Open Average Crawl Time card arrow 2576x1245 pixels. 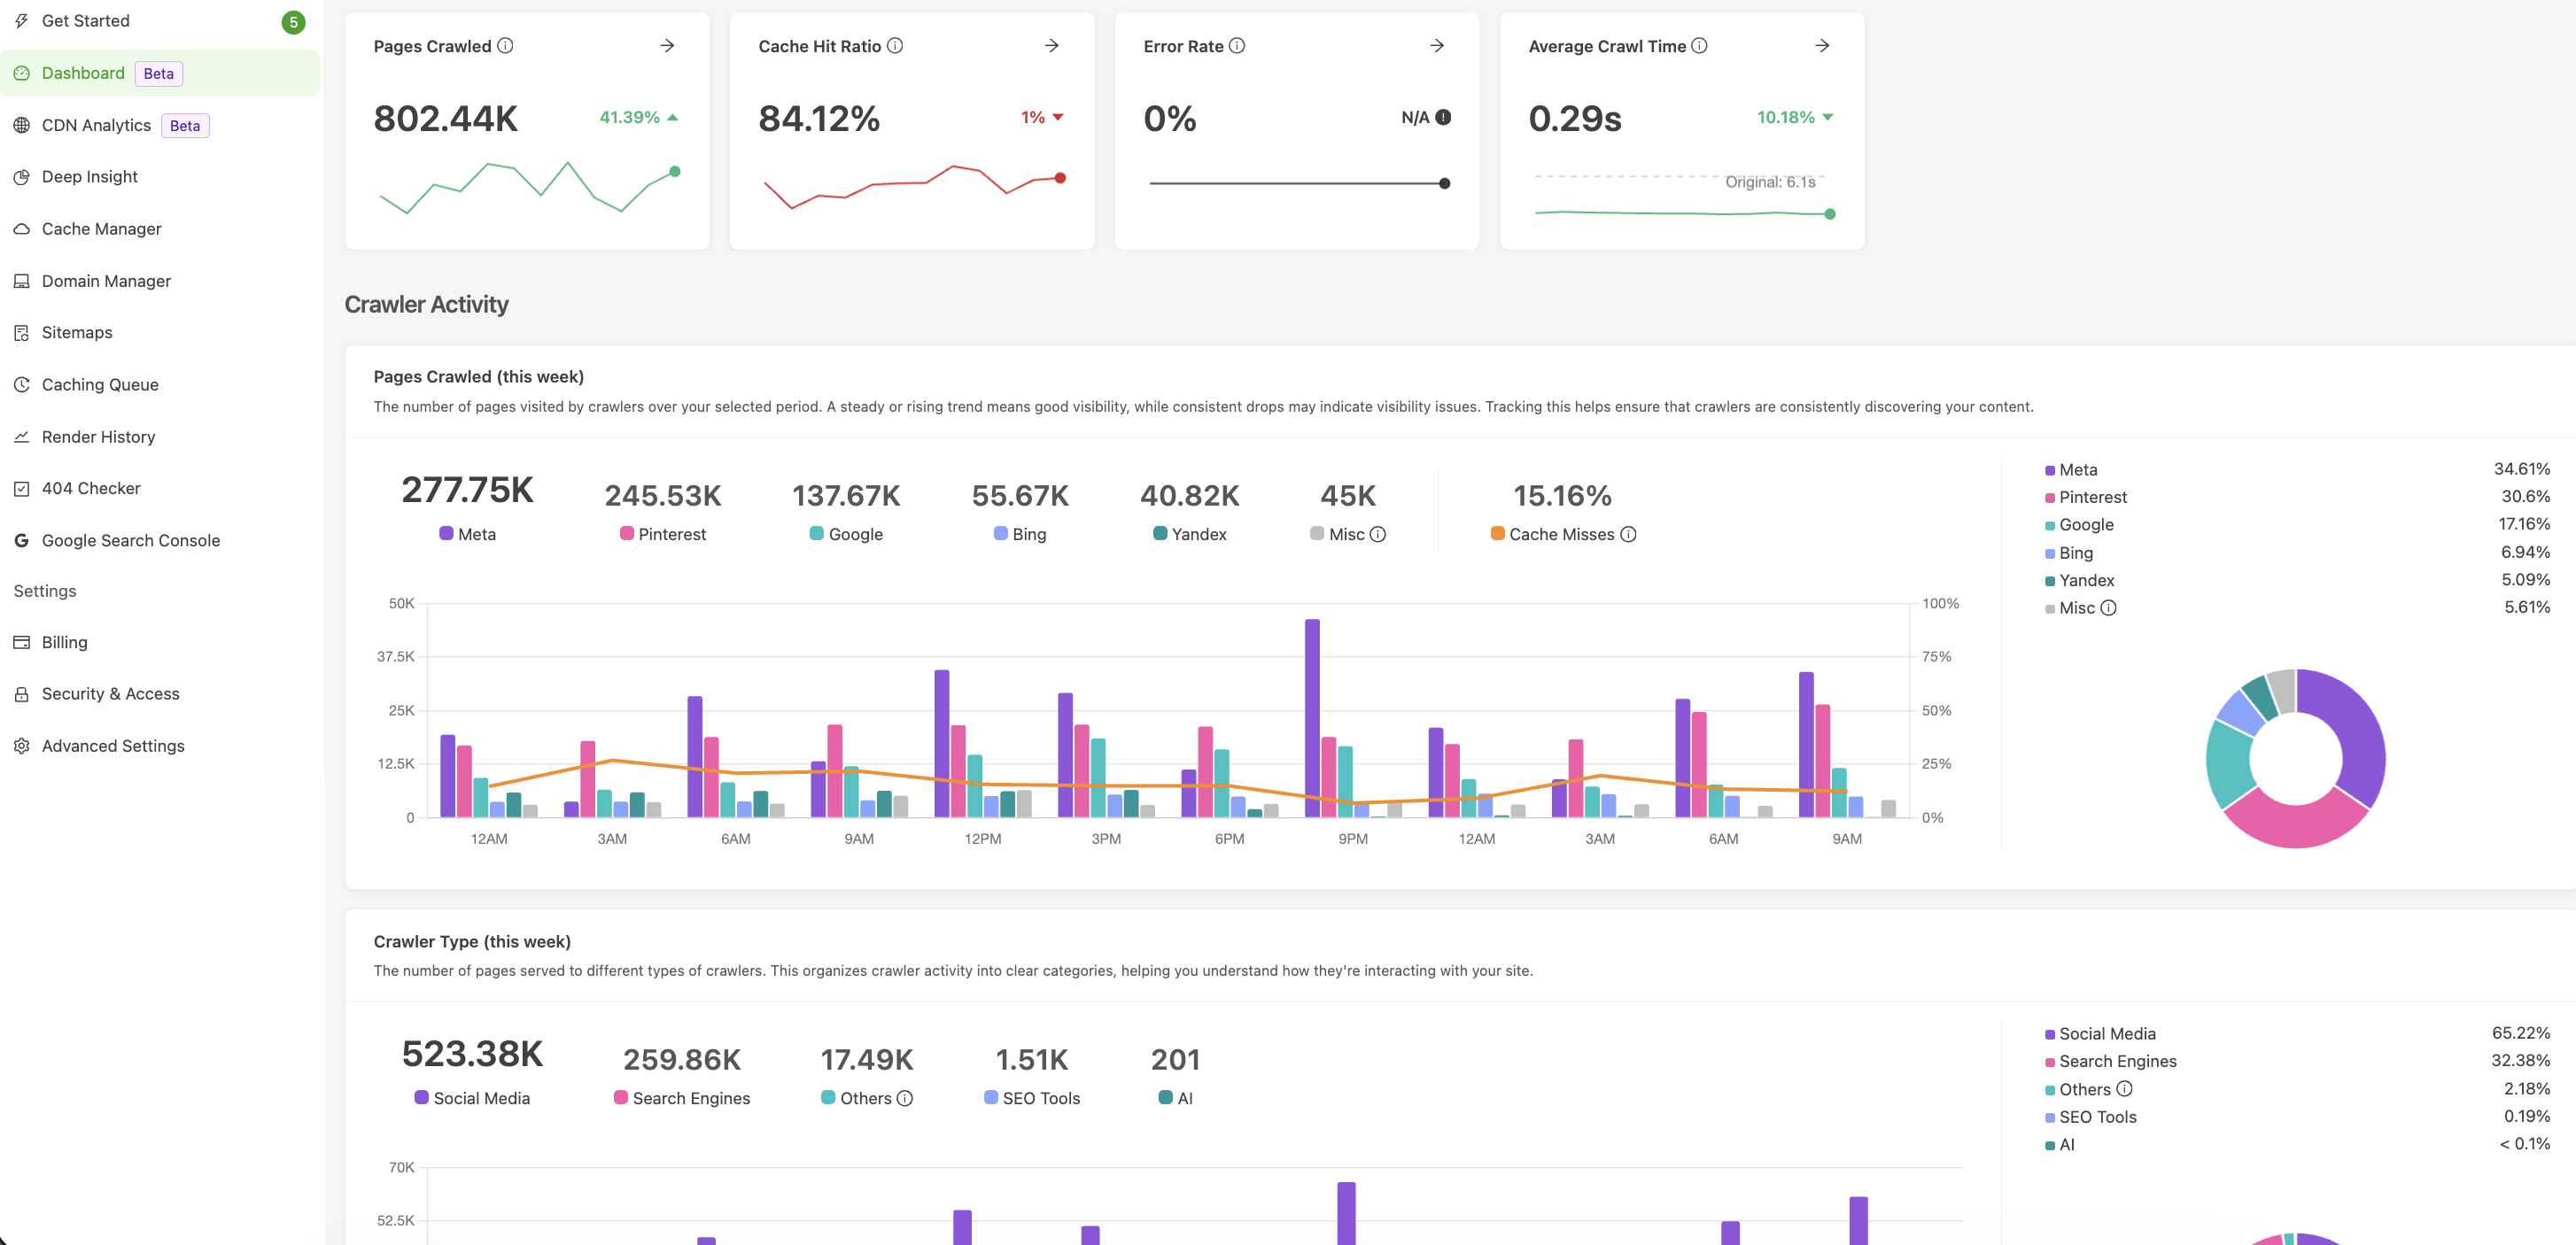[x=1822, y=46]
